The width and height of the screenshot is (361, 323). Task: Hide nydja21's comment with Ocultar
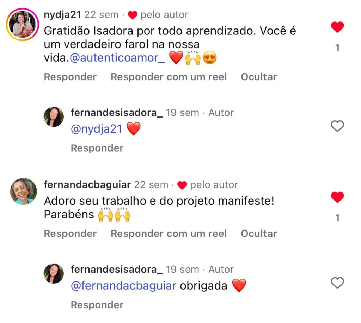coord(259,77)
